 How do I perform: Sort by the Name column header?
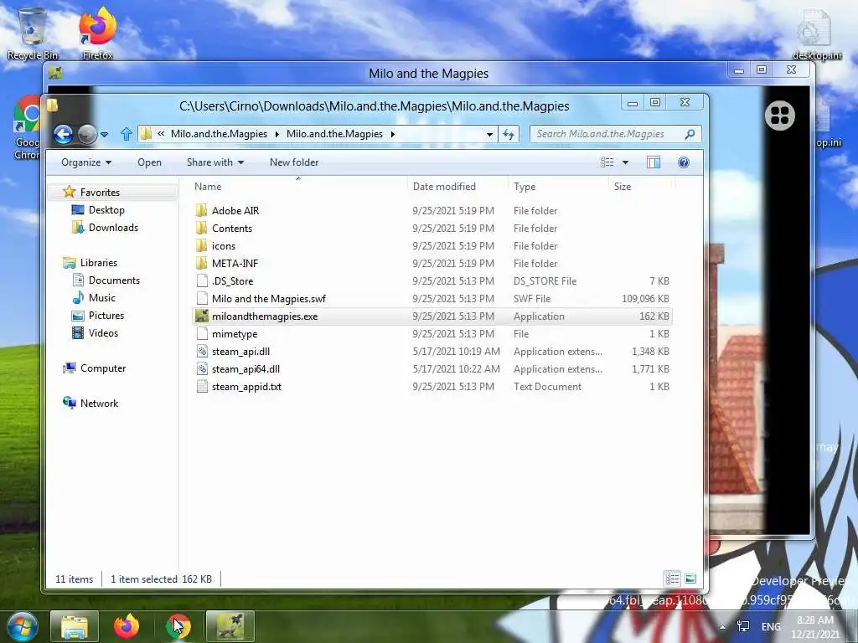208,187
